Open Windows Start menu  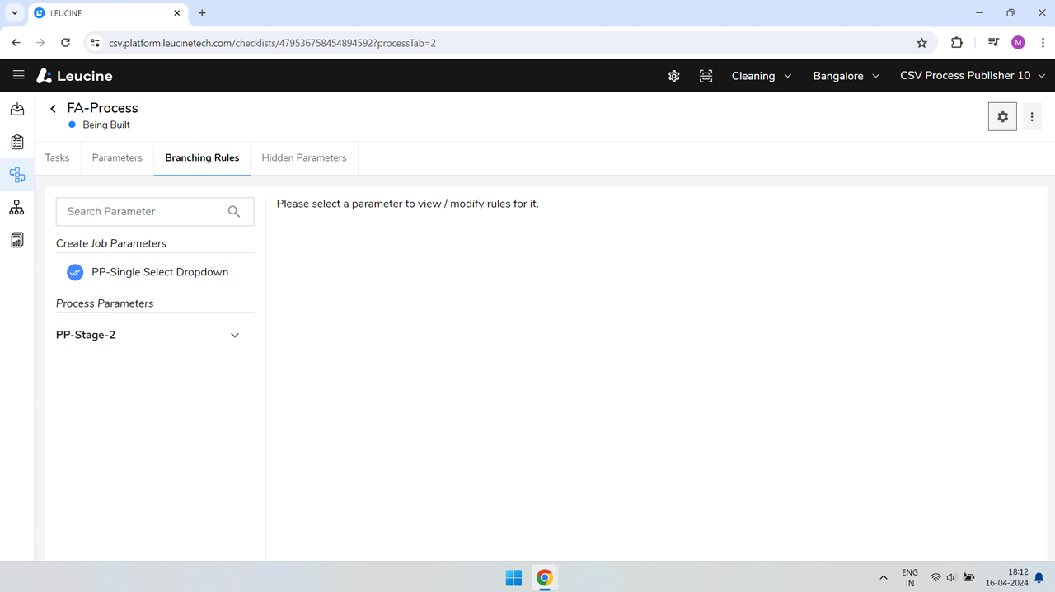513,578
